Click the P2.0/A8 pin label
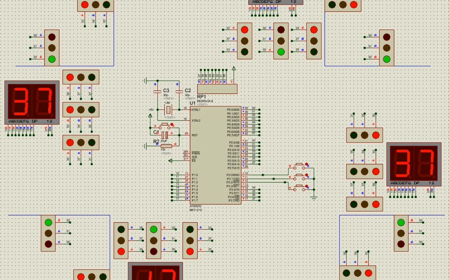The width and height of the screenshot is (449, 280). (x=234, y=143)
